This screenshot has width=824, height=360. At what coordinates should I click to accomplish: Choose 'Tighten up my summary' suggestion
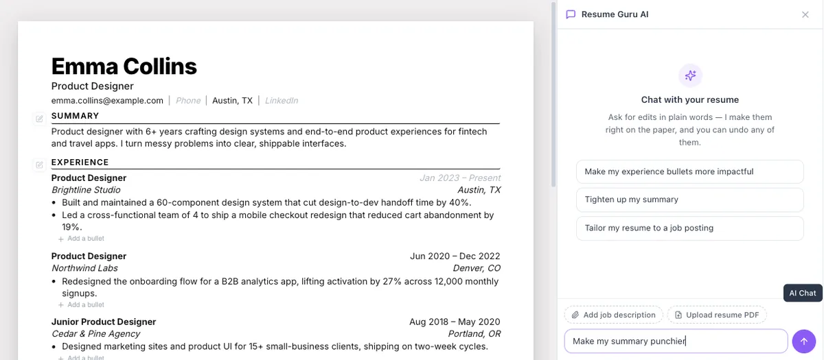click(x=690, y=200)
